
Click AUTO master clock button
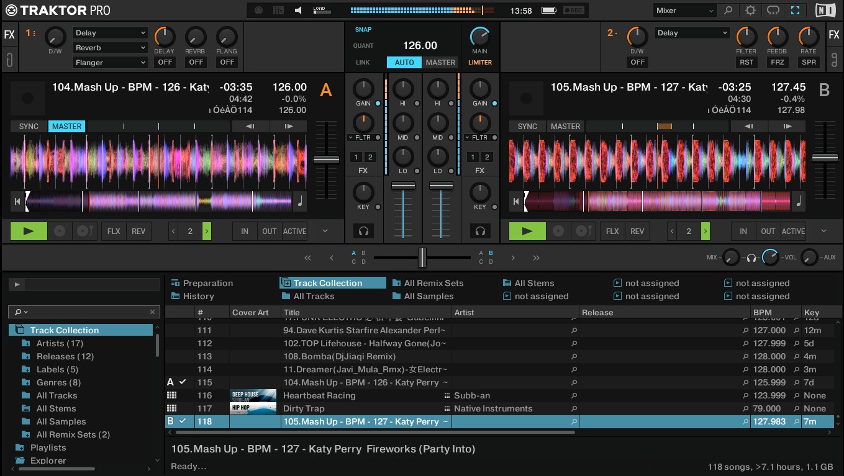click(x=404, y=62)
